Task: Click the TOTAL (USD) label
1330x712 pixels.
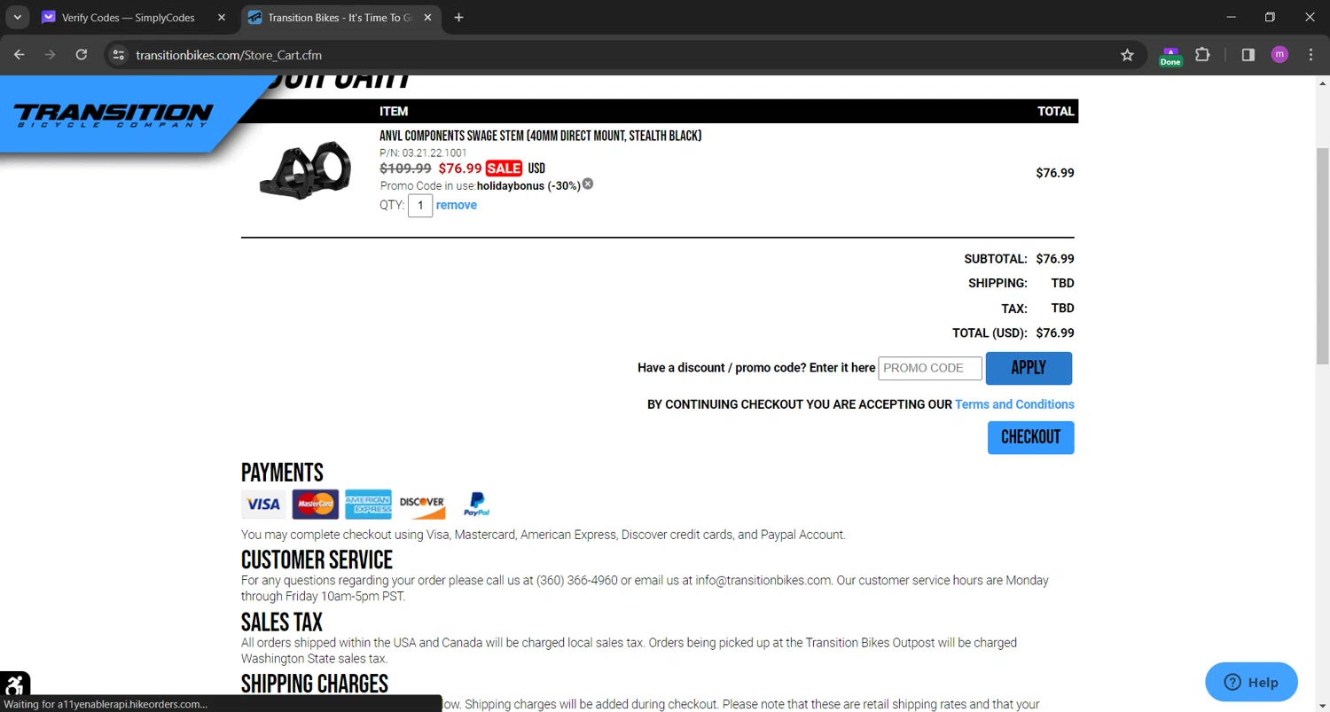Action: pos(990,333)
